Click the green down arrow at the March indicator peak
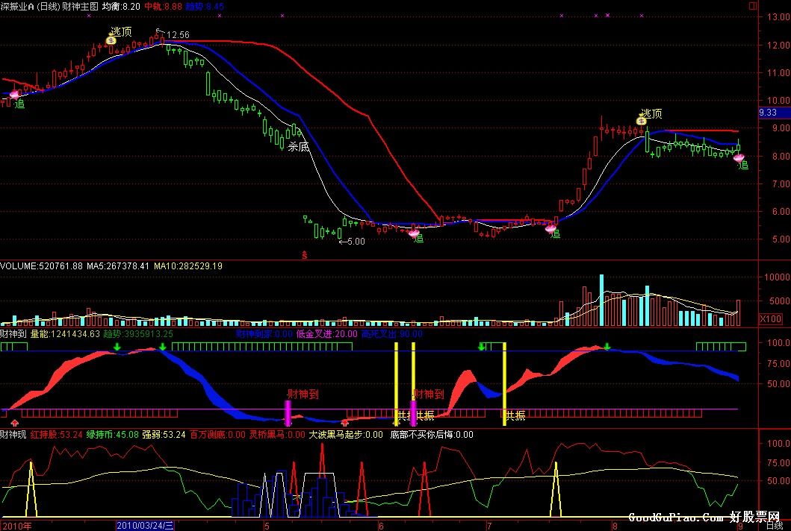This screenshot has width=791, height=531. click(x=162, y=347)
